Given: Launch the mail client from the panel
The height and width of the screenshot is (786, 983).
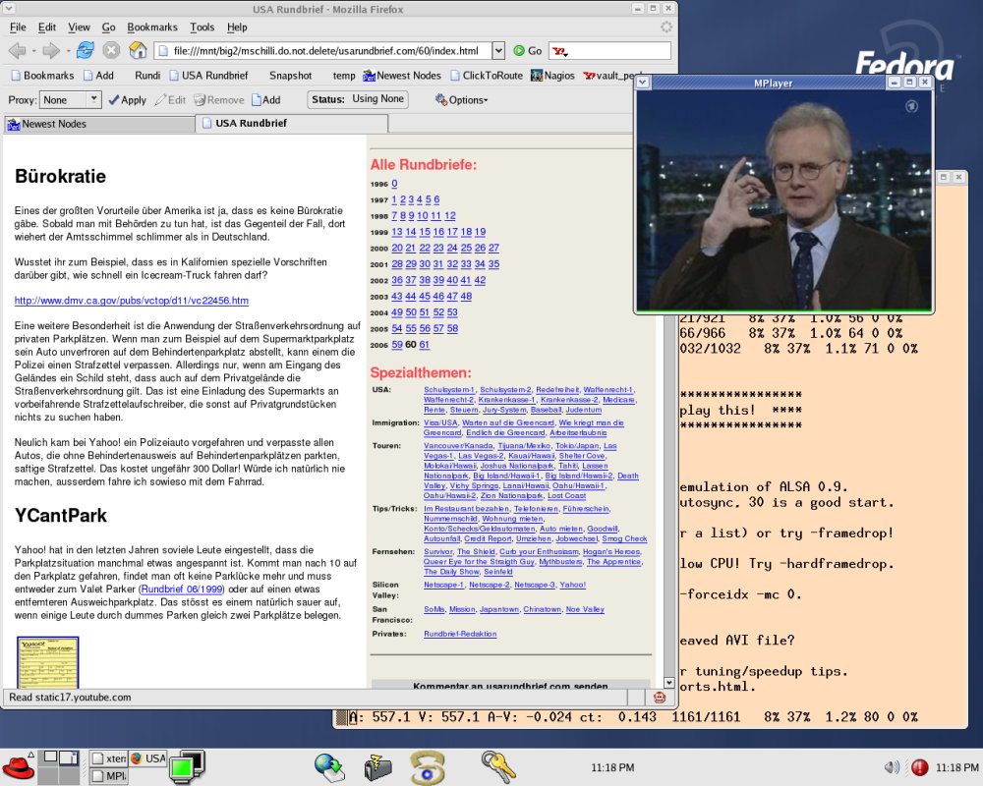Looking at the screenshot, I should (x=378, y=765).
